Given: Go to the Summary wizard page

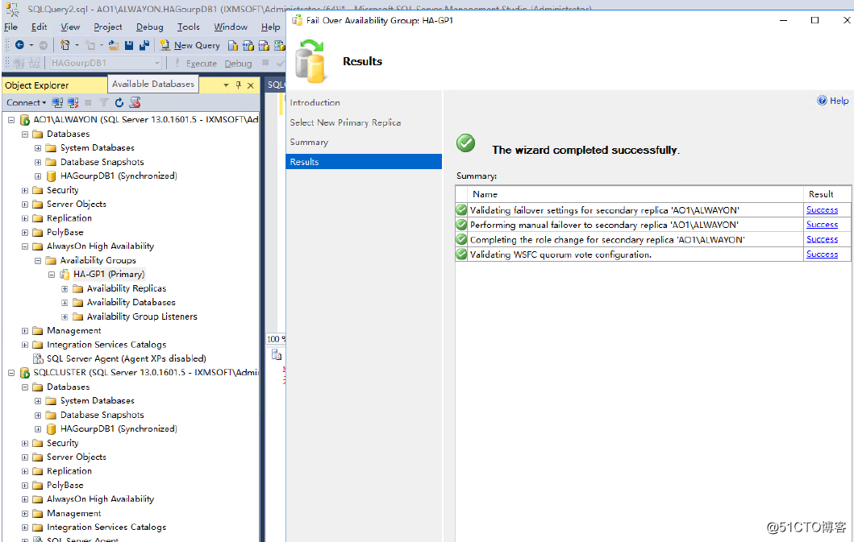Looking at the screenshot, I should pos(309,142).
